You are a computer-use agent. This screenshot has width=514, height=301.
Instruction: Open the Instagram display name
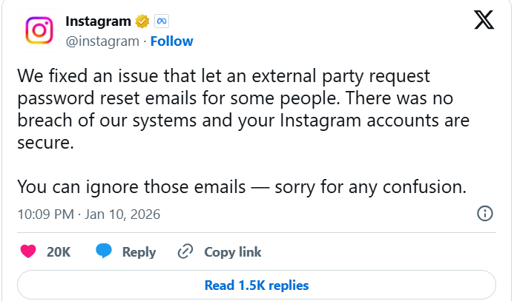(98, 21)
